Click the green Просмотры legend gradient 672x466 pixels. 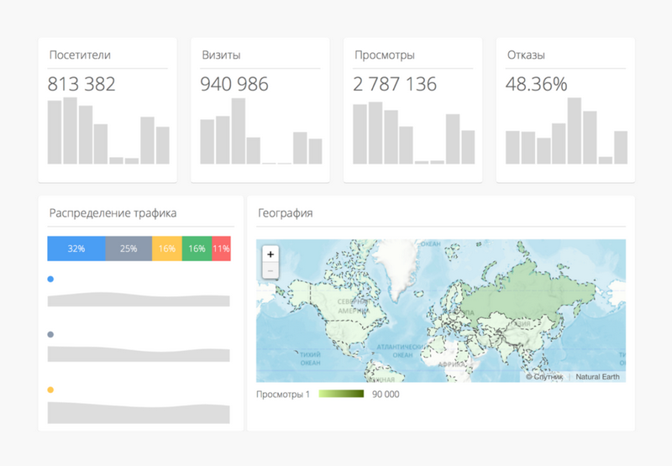pos(340,394)
